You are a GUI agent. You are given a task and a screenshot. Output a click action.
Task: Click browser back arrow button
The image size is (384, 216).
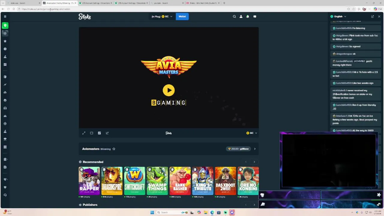[x=3, y=9]
